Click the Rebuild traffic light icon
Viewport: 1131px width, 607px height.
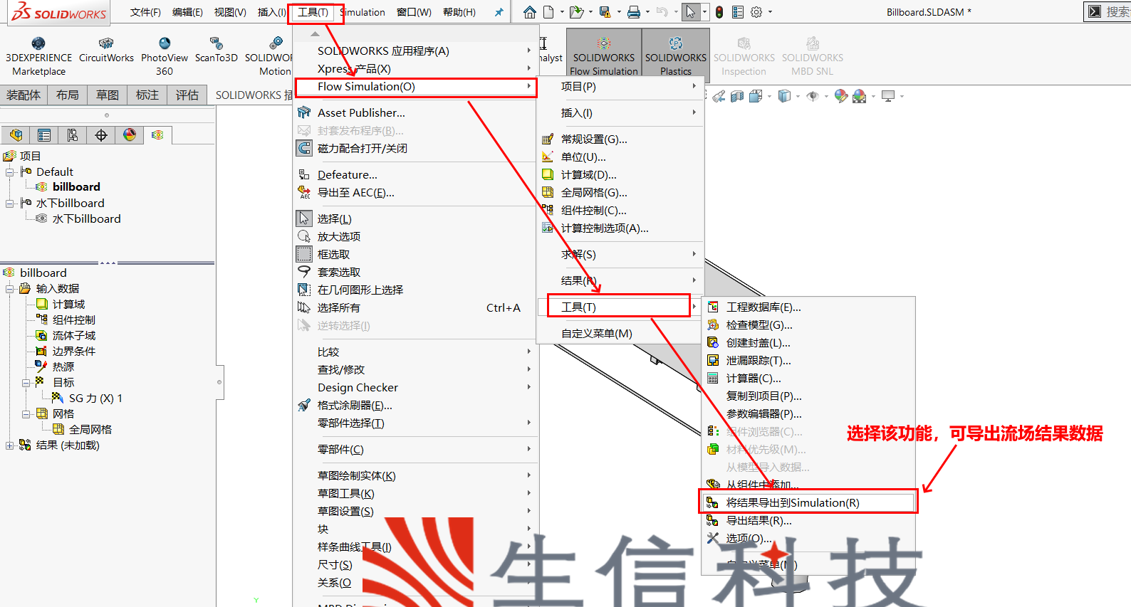coord(719,12)
